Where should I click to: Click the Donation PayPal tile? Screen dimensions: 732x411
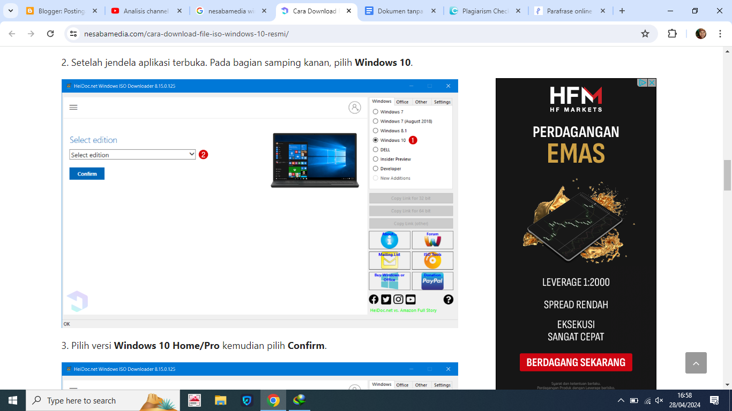(432, 281)
